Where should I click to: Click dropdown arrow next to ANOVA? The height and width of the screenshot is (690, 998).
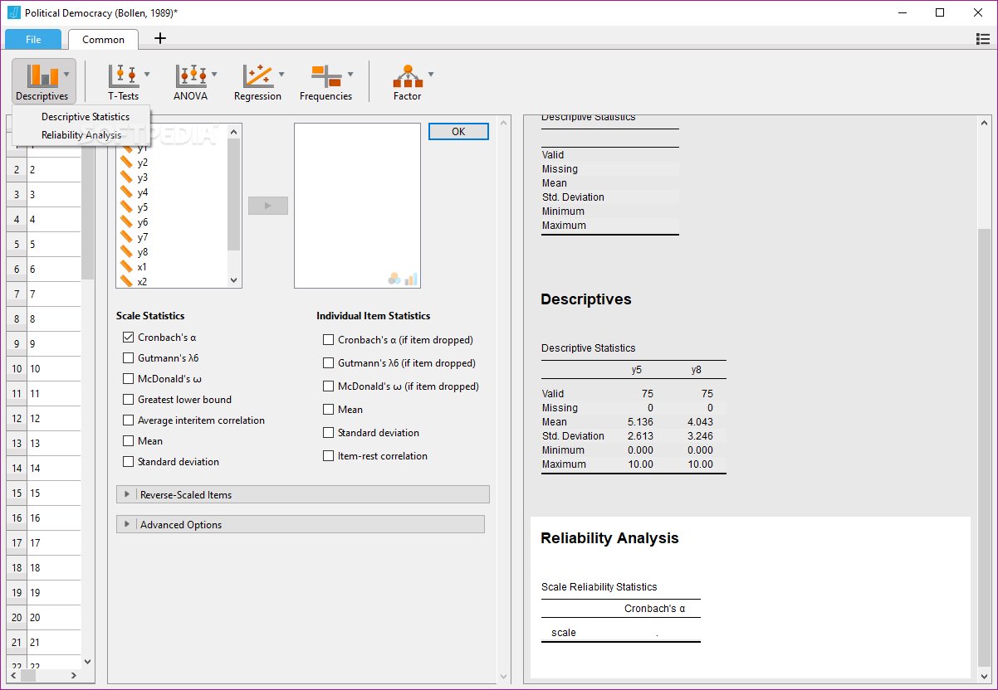(214, 75)
